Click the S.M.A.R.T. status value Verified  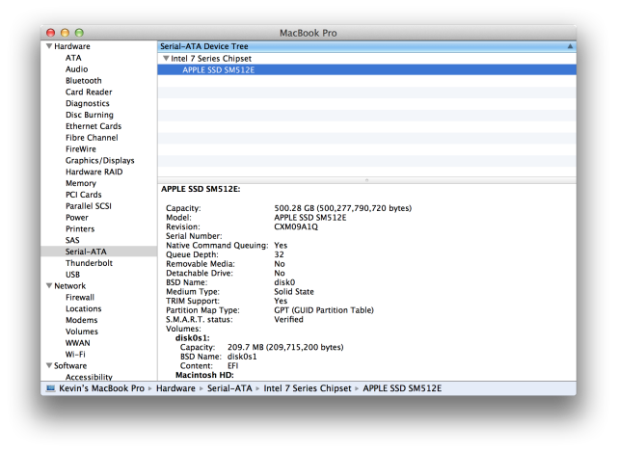pyautogui.click(x=288, y=319)
